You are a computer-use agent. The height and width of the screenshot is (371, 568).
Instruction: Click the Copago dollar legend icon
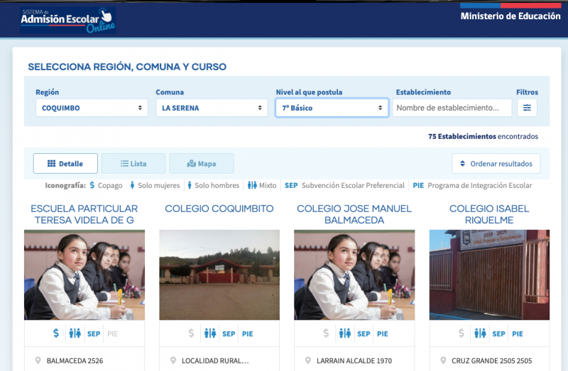click(92, 185)
